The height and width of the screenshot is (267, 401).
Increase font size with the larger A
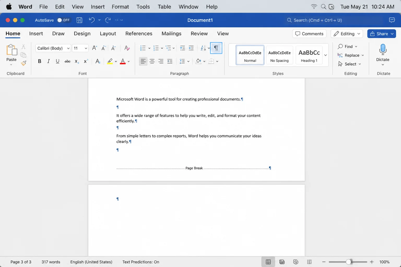[x=95, y=48]
